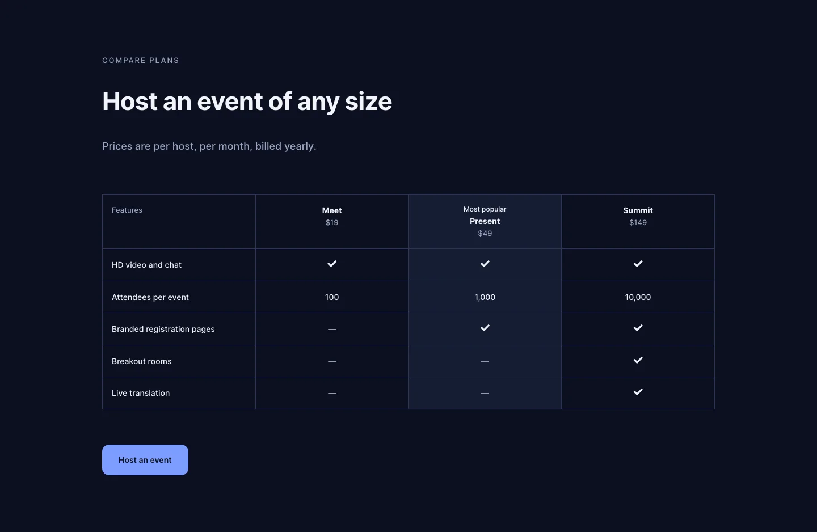Image resolution: width=817 pixels, height=532 pixels.
Task: Click the Live translation checkmark under Summit
Action: 638,392
